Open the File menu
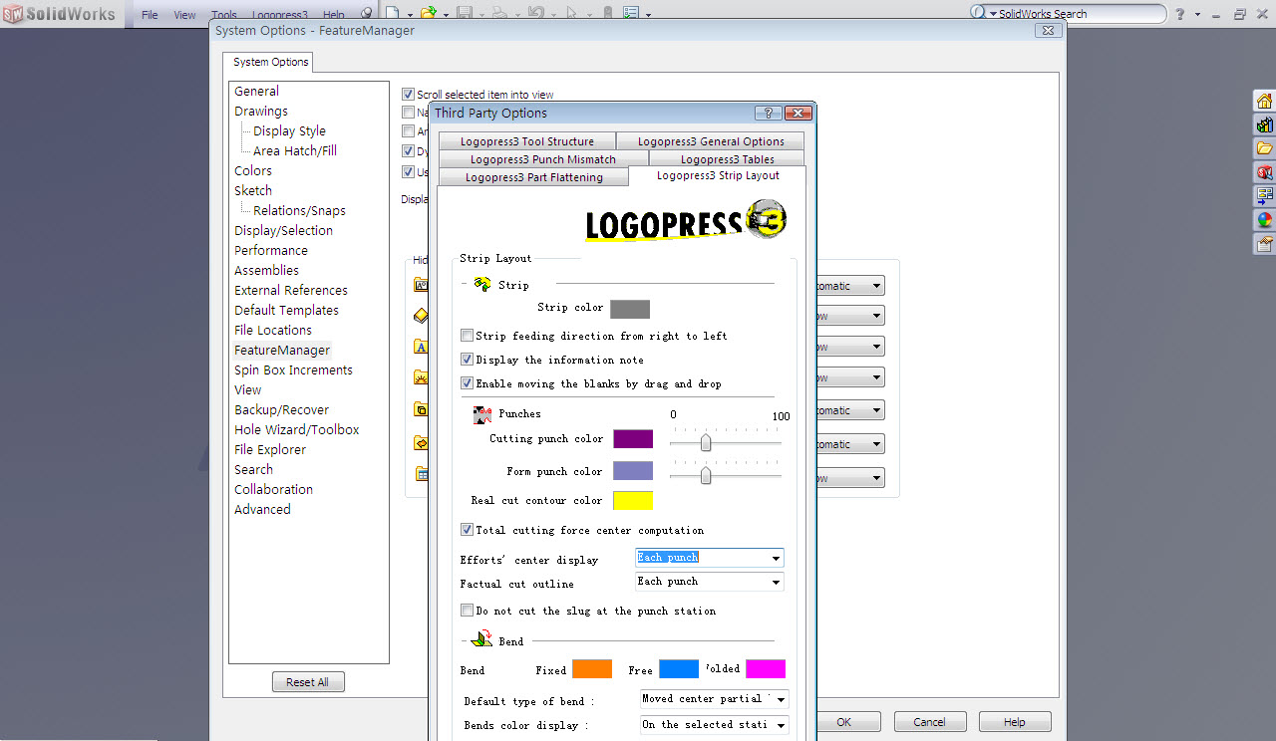This screenshot has width=1276, height=741. (150, 15)
